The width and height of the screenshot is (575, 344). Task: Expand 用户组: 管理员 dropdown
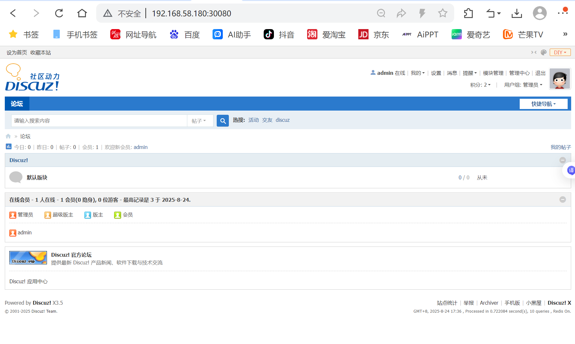[x=523, y=85]
